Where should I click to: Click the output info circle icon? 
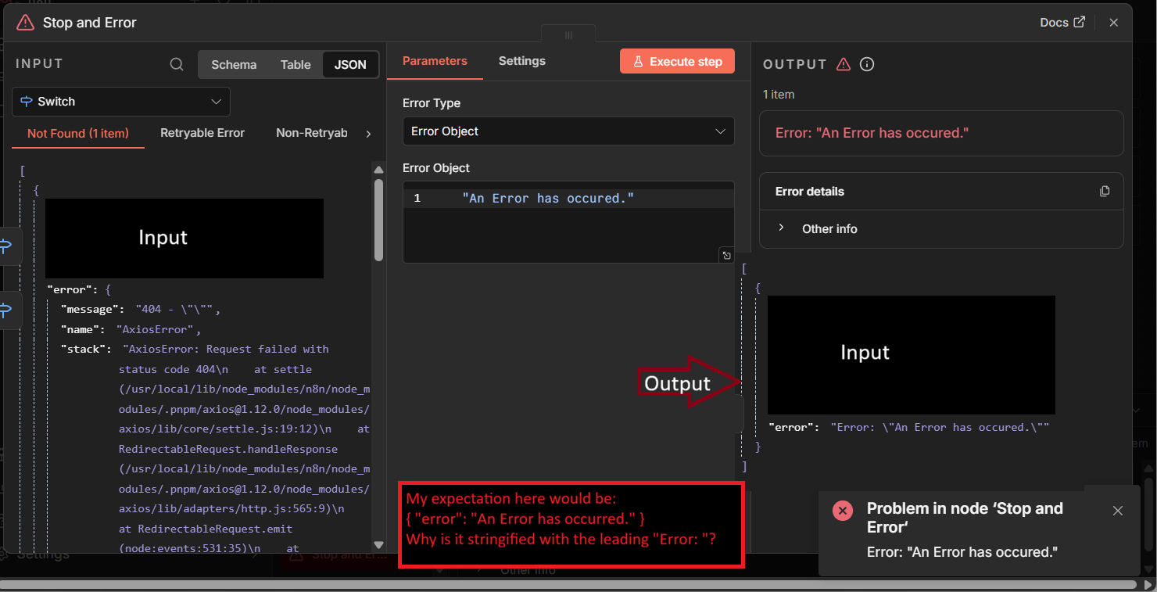(x=866, y=64)
